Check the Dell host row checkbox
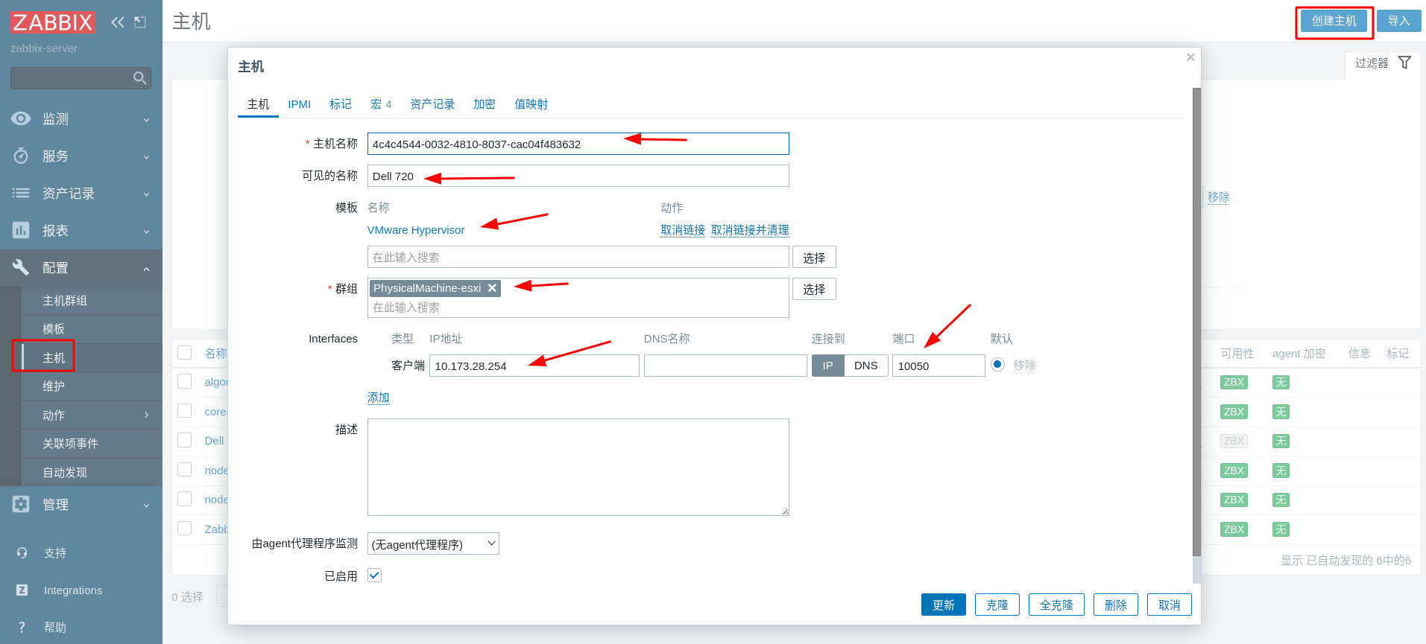 click(185, 440)
